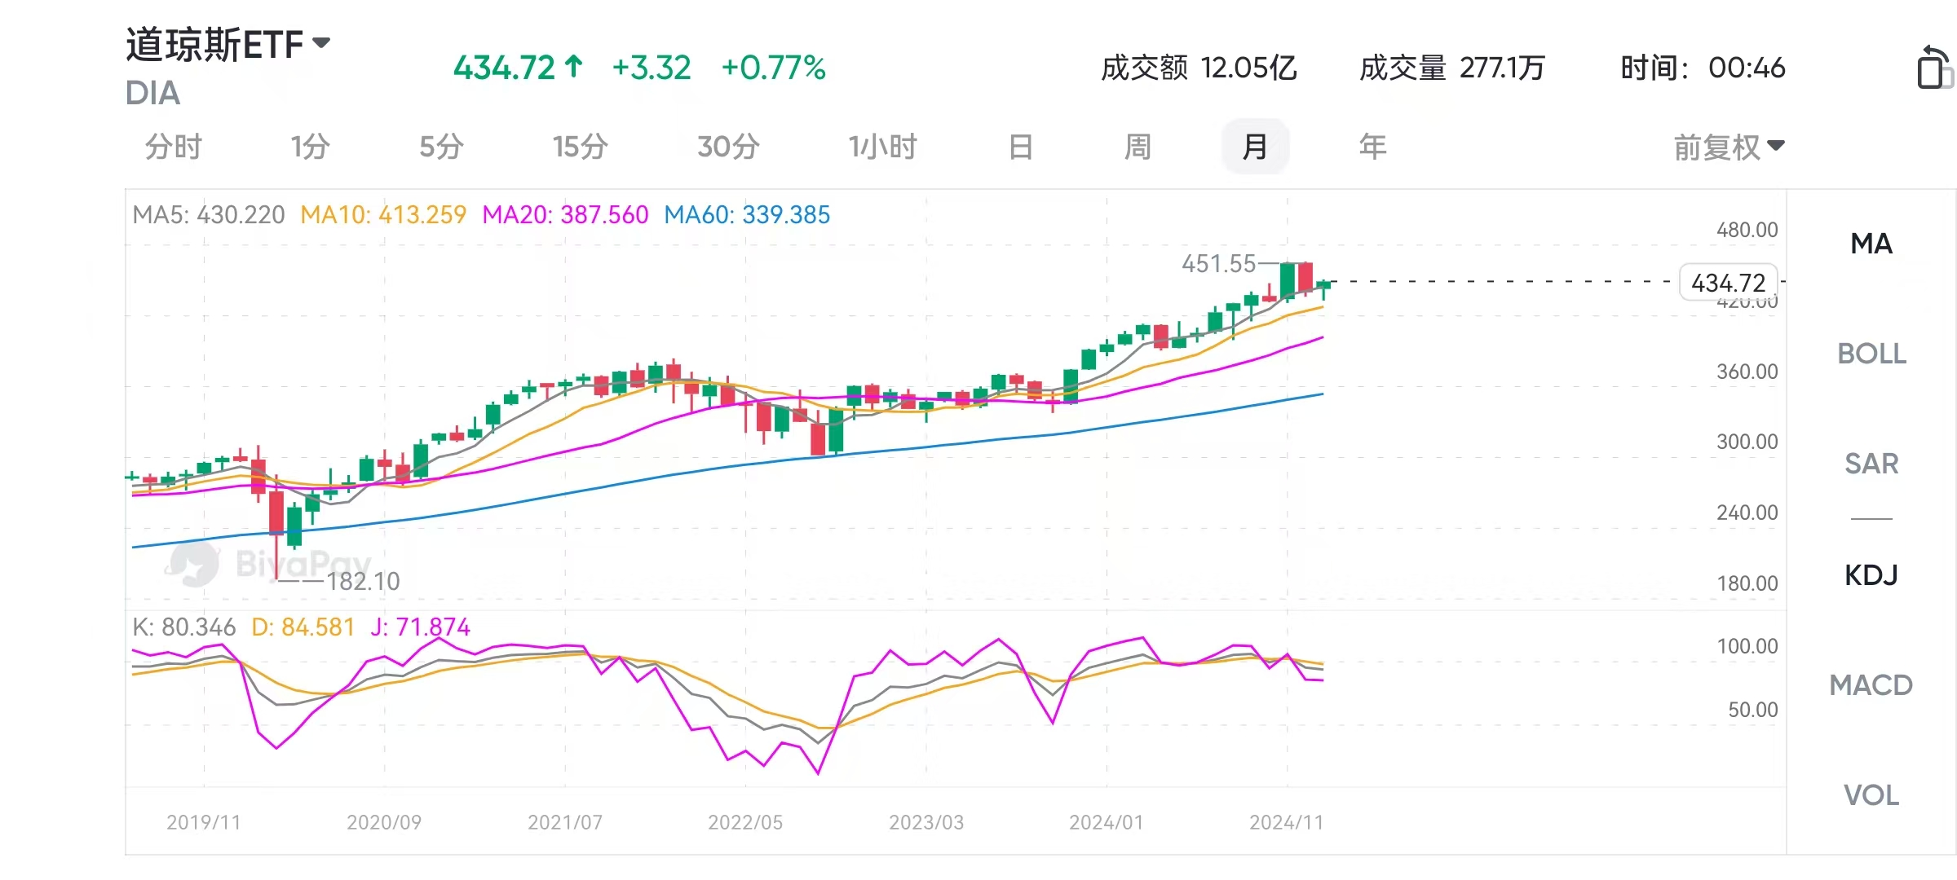Image resolution: width=1957 pixels, height=880 pixels.
Task: Show the MACD sub-chart indicator
Action: [1871, 685]
